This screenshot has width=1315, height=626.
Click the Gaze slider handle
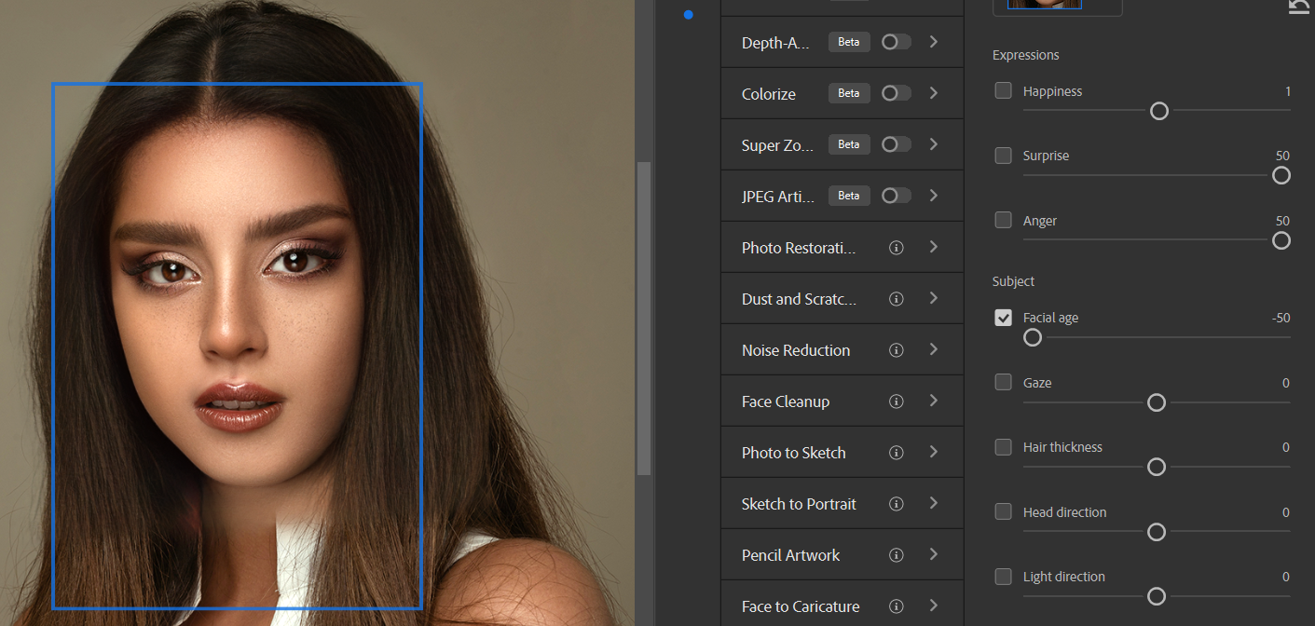tap(1157, 402)
